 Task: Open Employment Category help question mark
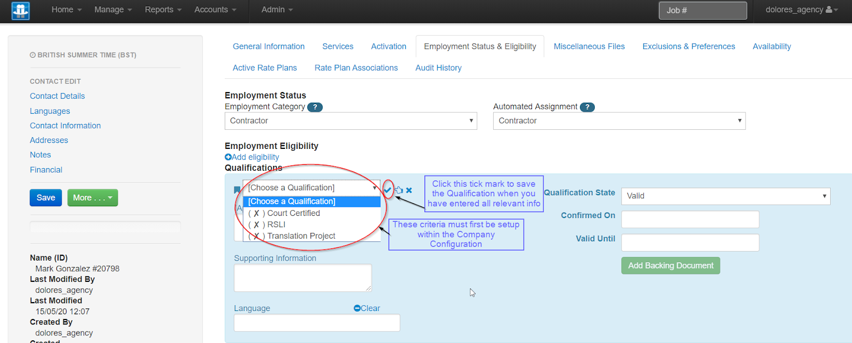(x=315, y=107)
